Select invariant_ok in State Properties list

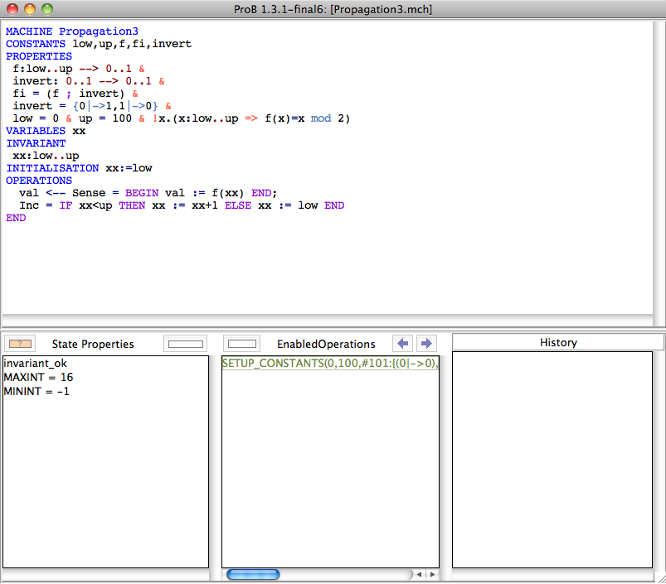pyautogui.click(x=35, y=364)
